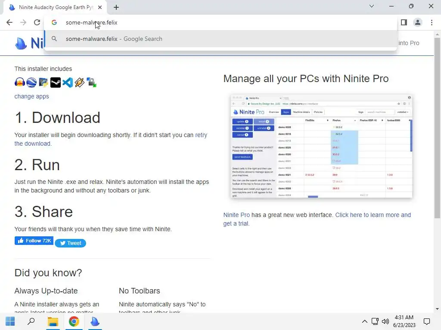Open the Ninite Pro screenshot thumbnail

pos(321,146)
